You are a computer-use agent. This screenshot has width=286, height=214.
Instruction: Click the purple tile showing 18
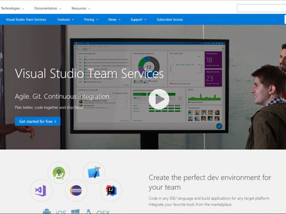coord(213,60)
